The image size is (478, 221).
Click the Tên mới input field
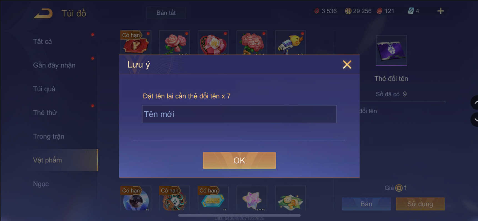pos(239,114)
